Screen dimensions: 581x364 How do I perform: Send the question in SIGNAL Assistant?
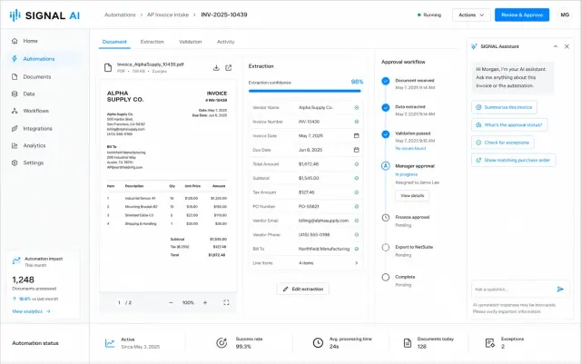click(560, 290)
